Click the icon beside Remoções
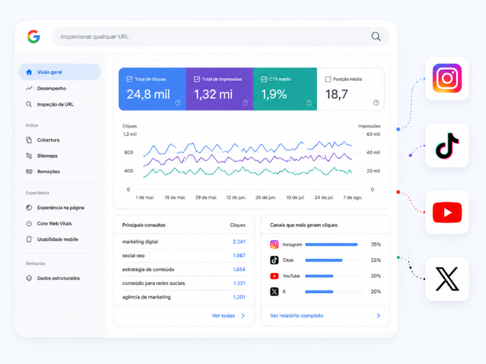The image size is (486, 364). point(29,172)
